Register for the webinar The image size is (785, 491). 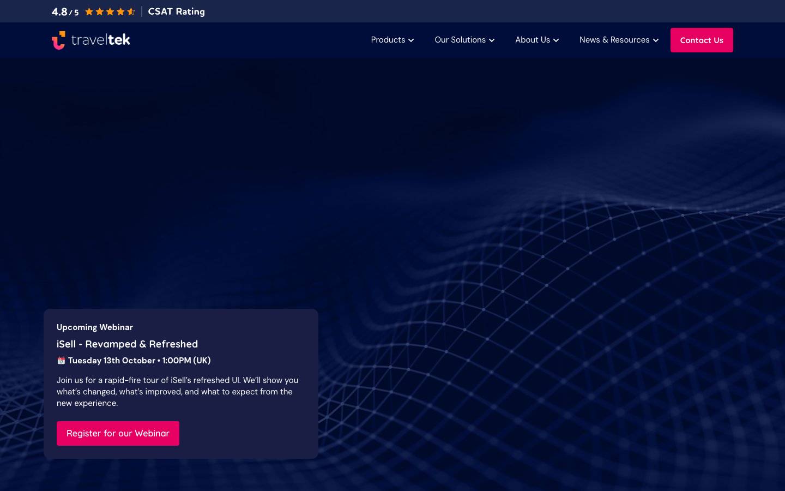pos(118,433)
